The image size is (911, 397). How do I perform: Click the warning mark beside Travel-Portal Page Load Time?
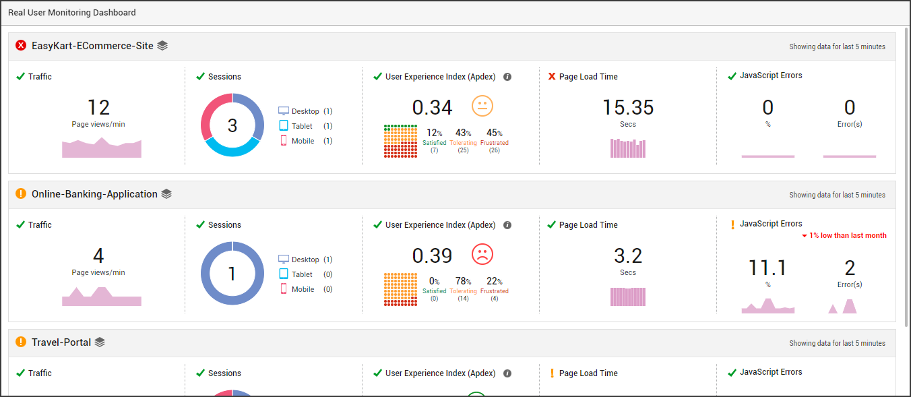[x=552, y=373]
